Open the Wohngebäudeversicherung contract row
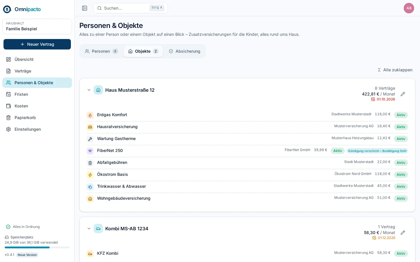Viewport: 420px width, 262px height. coord(247,199)
